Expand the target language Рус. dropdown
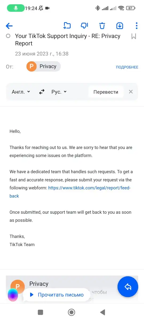The image size is (144, 321). (x=59, y=92)
